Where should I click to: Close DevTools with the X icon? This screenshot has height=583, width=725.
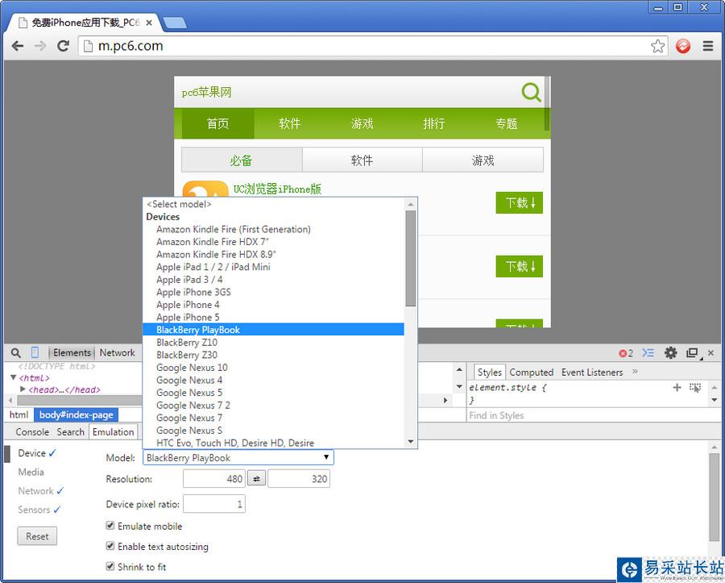pos(710,353)
